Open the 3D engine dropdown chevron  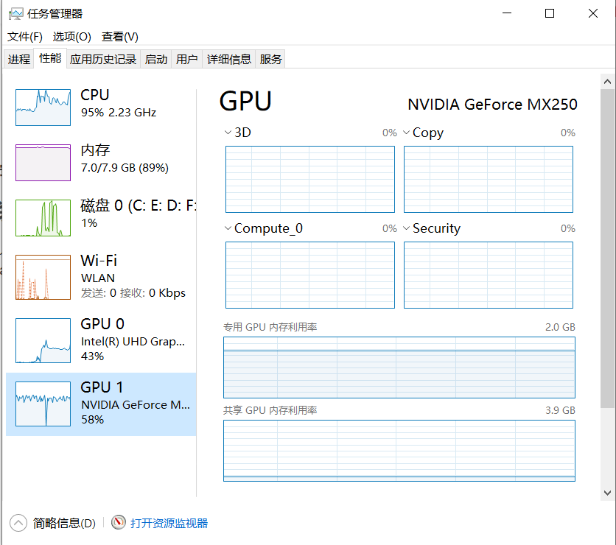(x=228, y=133)
